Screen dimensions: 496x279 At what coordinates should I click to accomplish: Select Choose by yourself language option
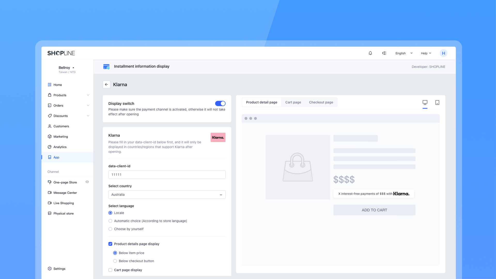tap(110, 229)
